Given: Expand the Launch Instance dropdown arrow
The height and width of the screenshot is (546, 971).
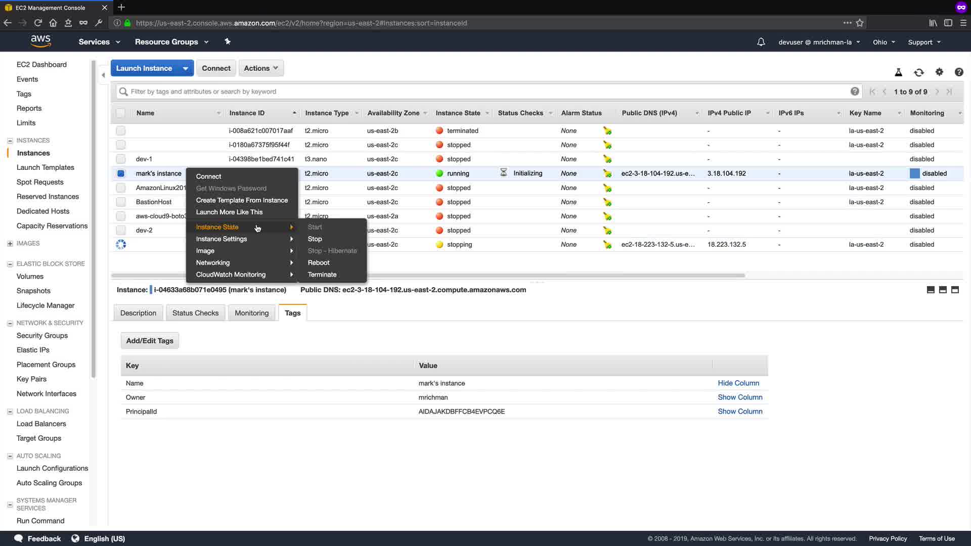Looking at the screenshot, I should coord(186,68).
